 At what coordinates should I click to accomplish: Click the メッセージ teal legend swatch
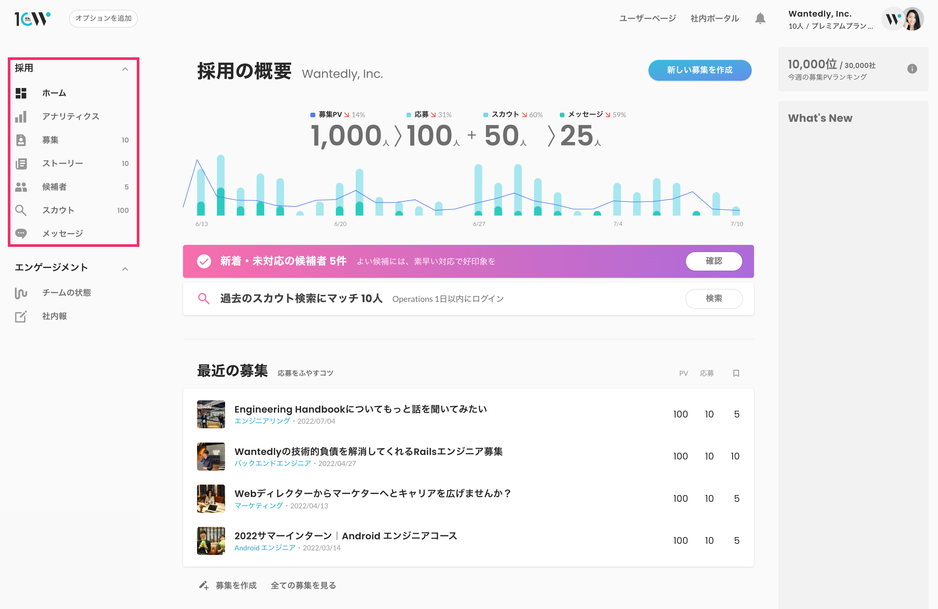pos(562,115)
